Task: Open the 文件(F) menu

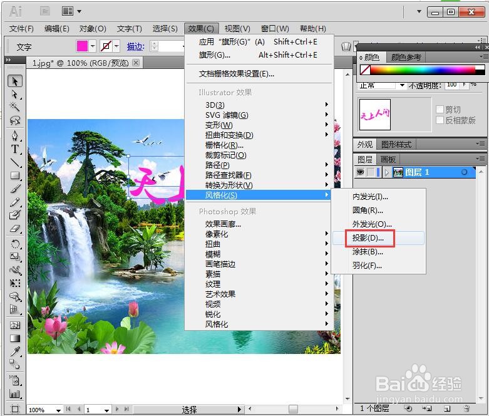Action: click(21, 29)
